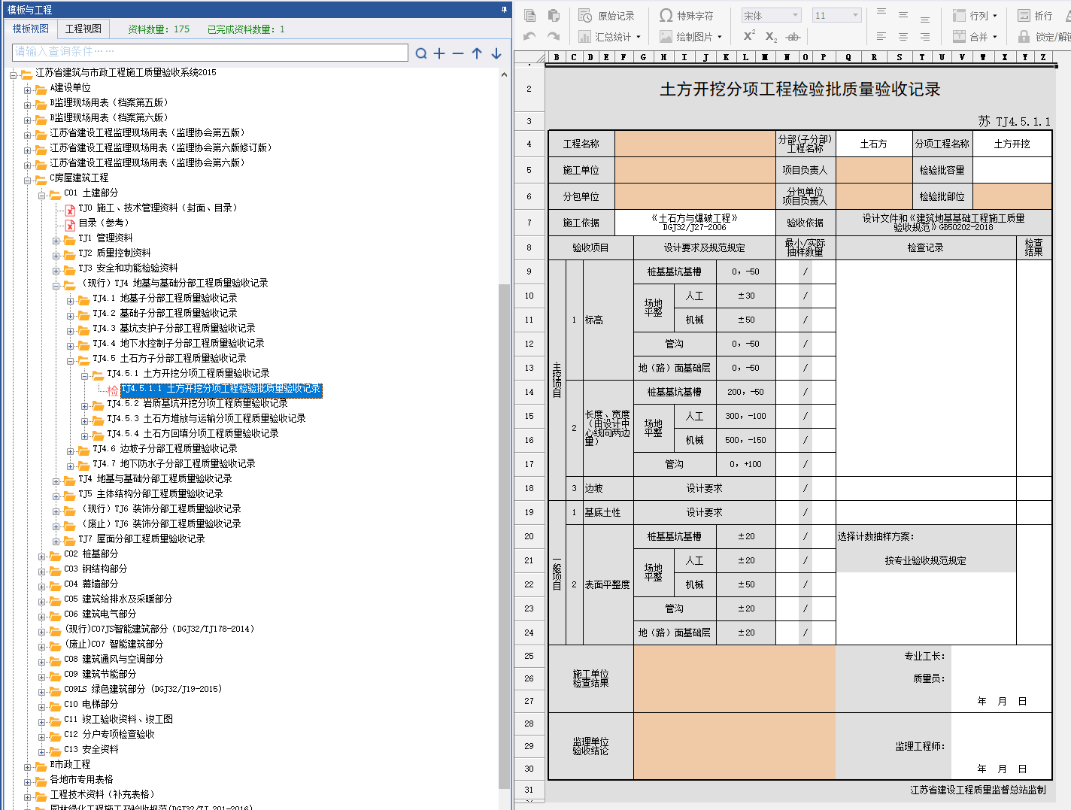Click the search condition input field
Screen dimensions: 1071x810
(211, 52)
